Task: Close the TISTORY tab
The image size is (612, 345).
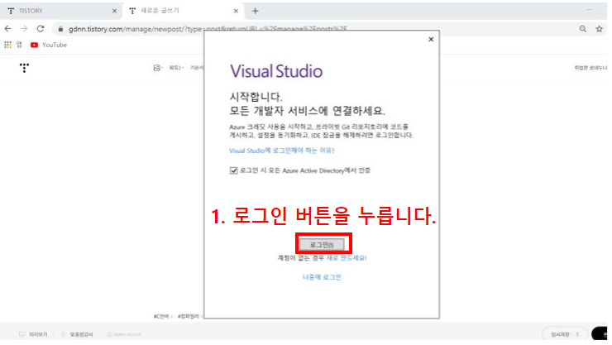Action: [114, 11]
